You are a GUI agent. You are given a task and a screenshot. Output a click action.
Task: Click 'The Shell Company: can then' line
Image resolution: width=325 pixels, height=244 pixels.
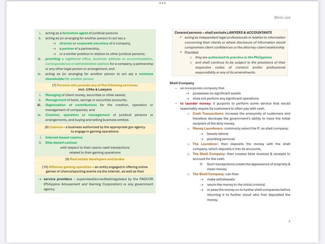click(216, 174)
